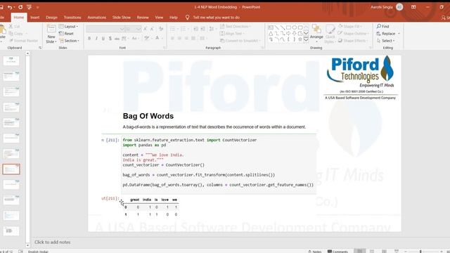Open Shape Outline dropdown
The width and height of the screenshot is (450, 253).
(353, 34)
